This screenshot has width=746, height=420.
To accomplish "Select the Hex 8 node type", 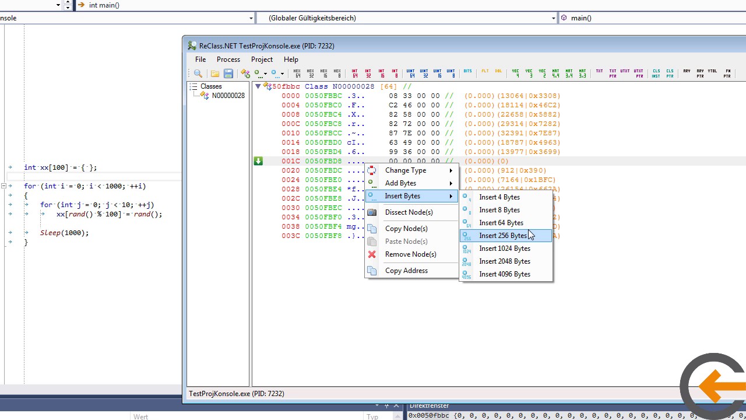I will (x=338, y=73).
